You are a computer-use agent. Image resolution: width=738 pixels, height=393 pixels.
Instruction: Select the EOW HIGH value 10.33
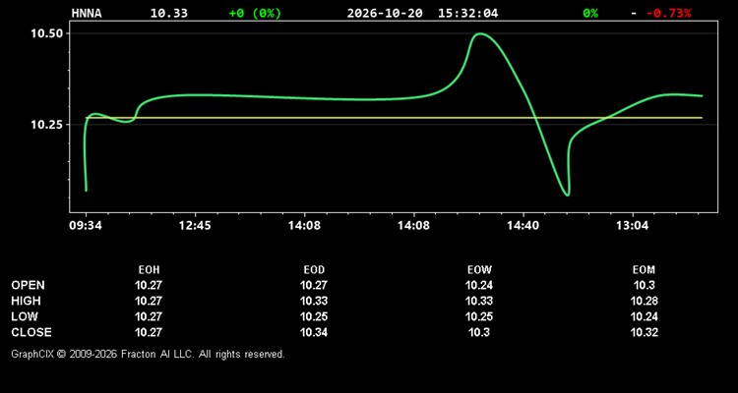[x=478, y=301]
